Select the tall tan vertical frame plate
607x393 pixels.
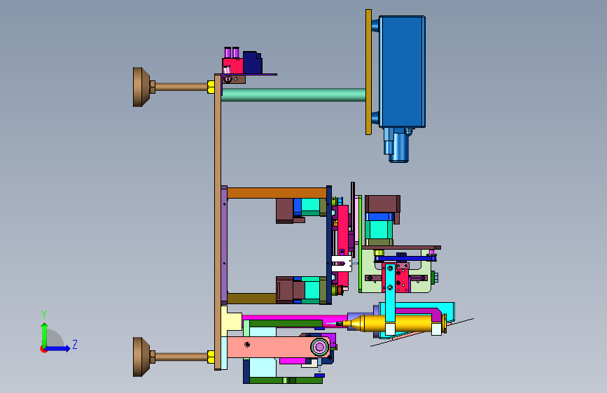coord(218,222)
